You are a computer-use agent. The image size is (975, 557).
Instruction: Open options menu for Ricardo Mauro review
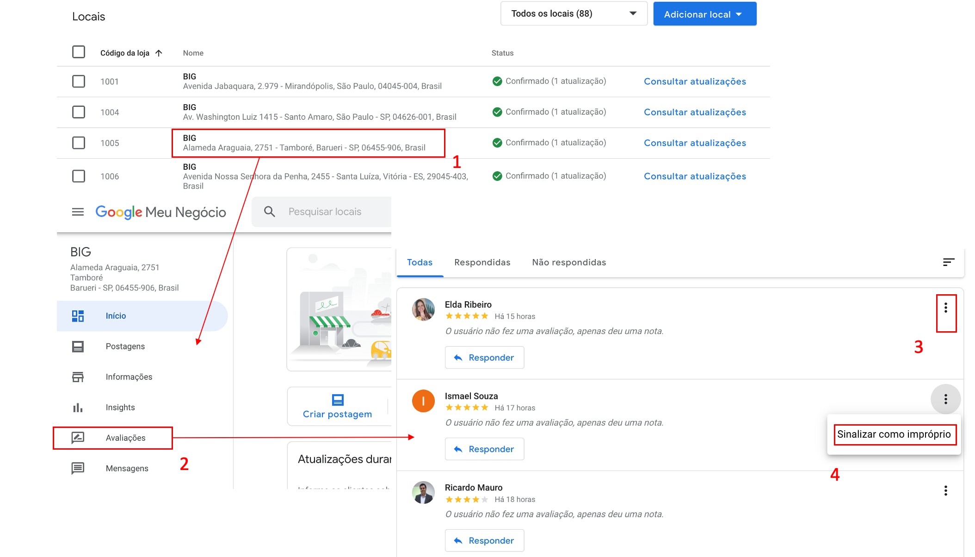pos(946,490)
